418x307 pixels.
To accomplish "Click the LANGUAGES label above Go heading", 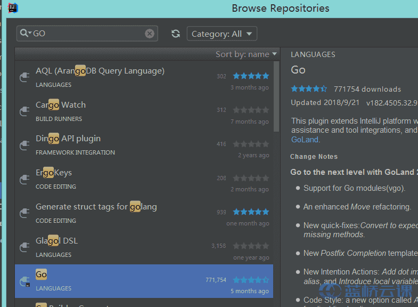I will [313, 55].
